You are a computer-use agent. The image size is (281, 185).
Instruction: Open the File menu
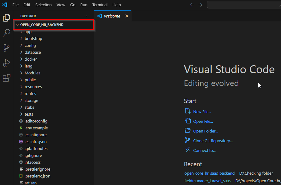(15, 5)
